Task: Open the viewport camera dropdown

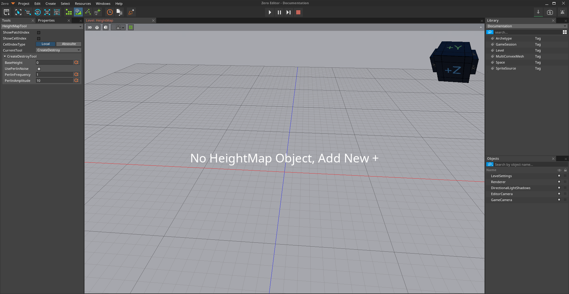Action: pos(118,27)
